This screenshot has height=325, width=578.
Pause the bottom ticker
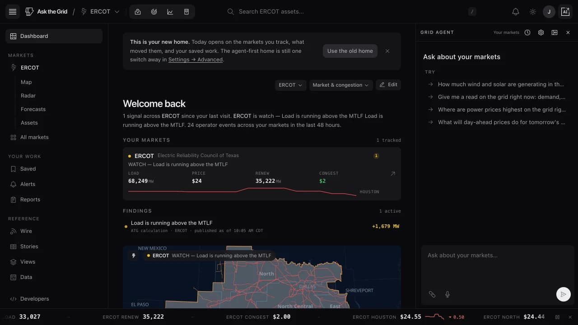tap(558, 317)
